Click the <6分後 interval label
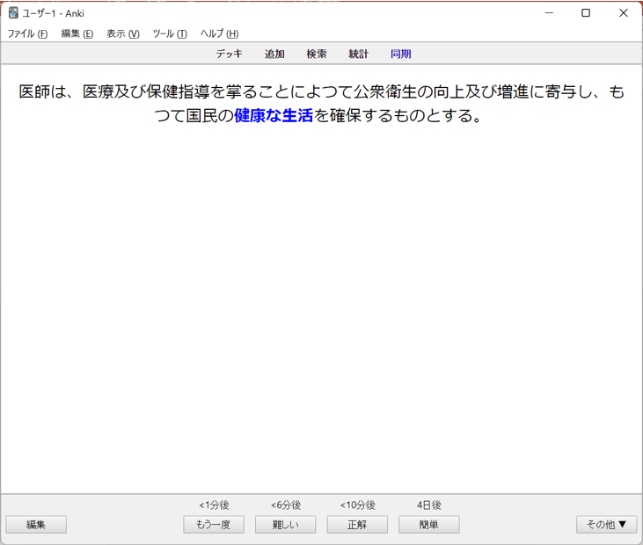The height and width of the screenshot is (545, 643). pyautogui.click(x=286, y=505)
